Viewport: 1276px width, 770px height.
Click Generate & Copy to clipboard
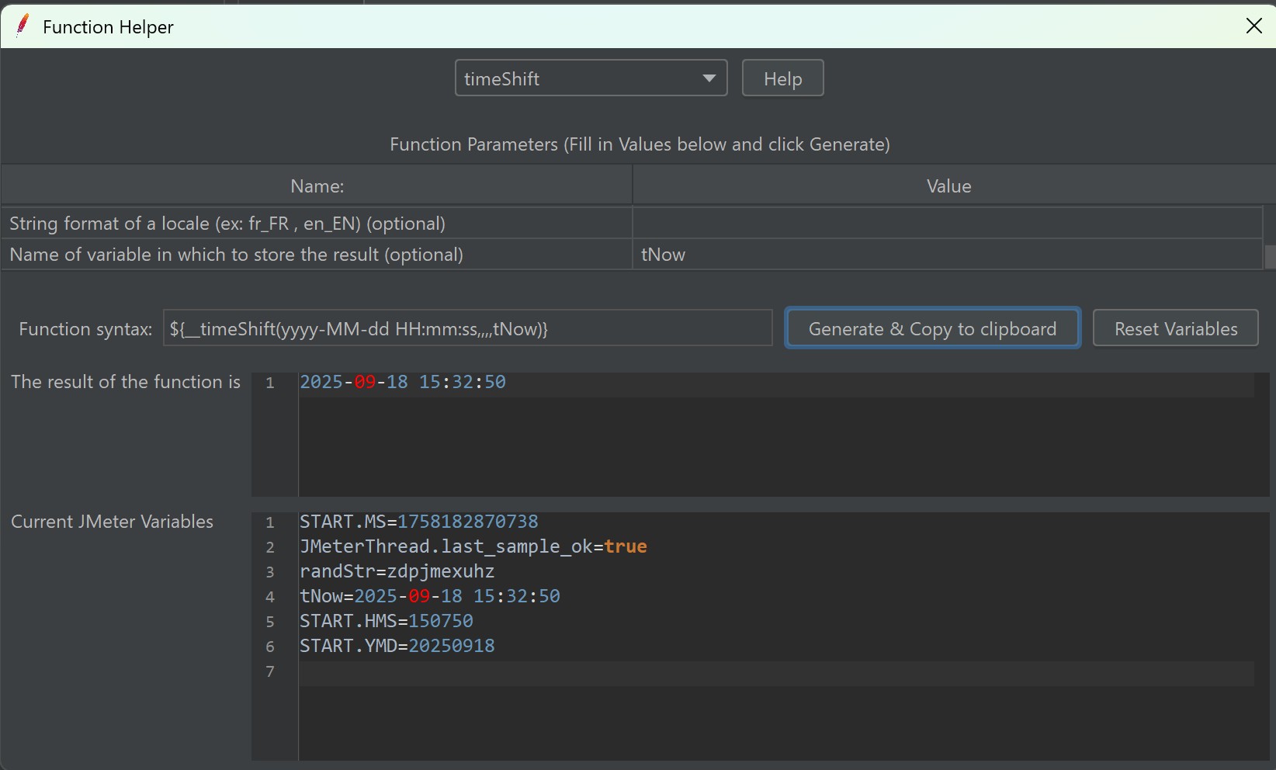click(932, 329)
